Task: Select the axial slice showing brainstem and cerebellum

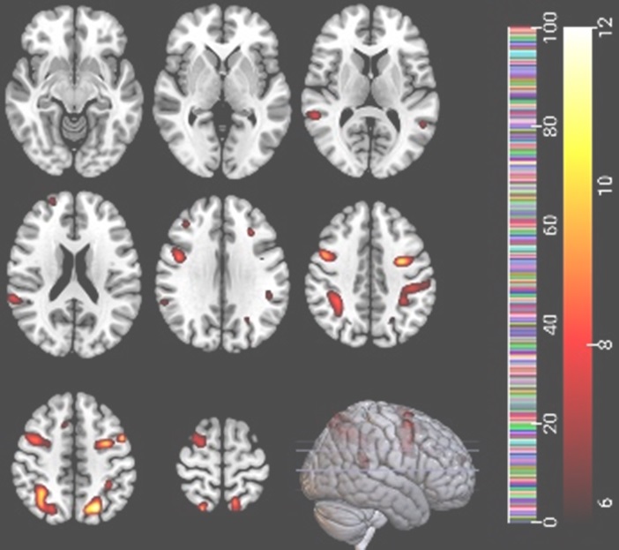Action: 74,92
